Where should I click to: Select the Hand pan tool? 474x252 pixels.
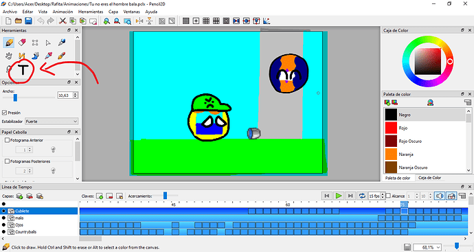click(x=9, y=56)
